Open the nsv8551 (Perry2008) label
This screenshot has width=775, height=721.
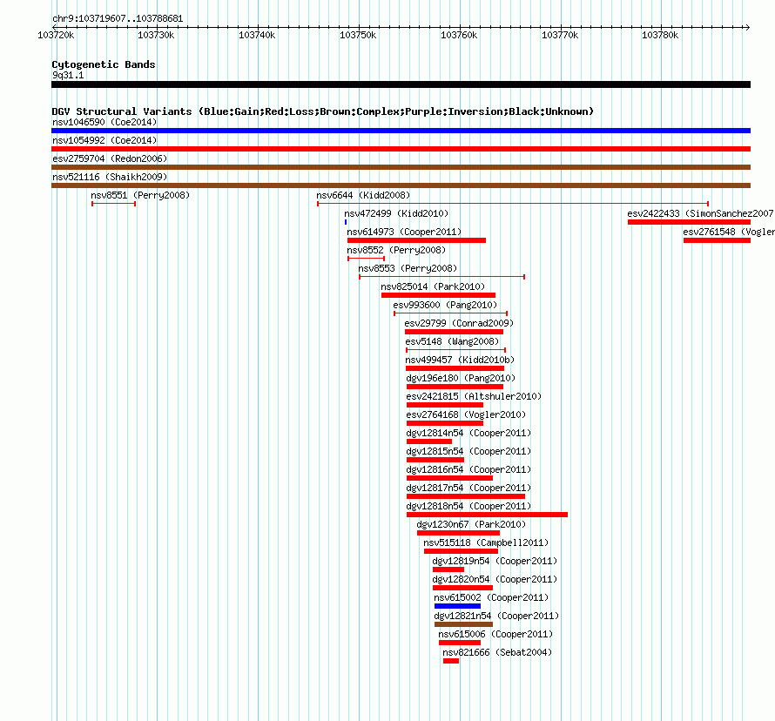[x=140, y=195]
